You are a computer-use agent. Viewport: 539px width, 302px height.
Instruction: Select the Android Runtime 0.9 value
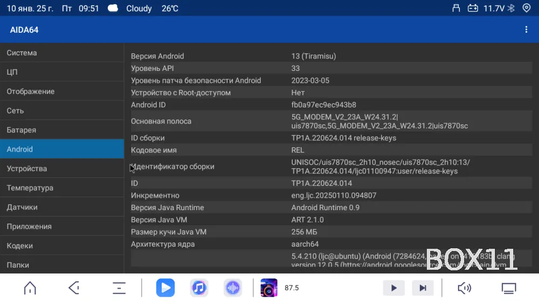pos(325,208)
